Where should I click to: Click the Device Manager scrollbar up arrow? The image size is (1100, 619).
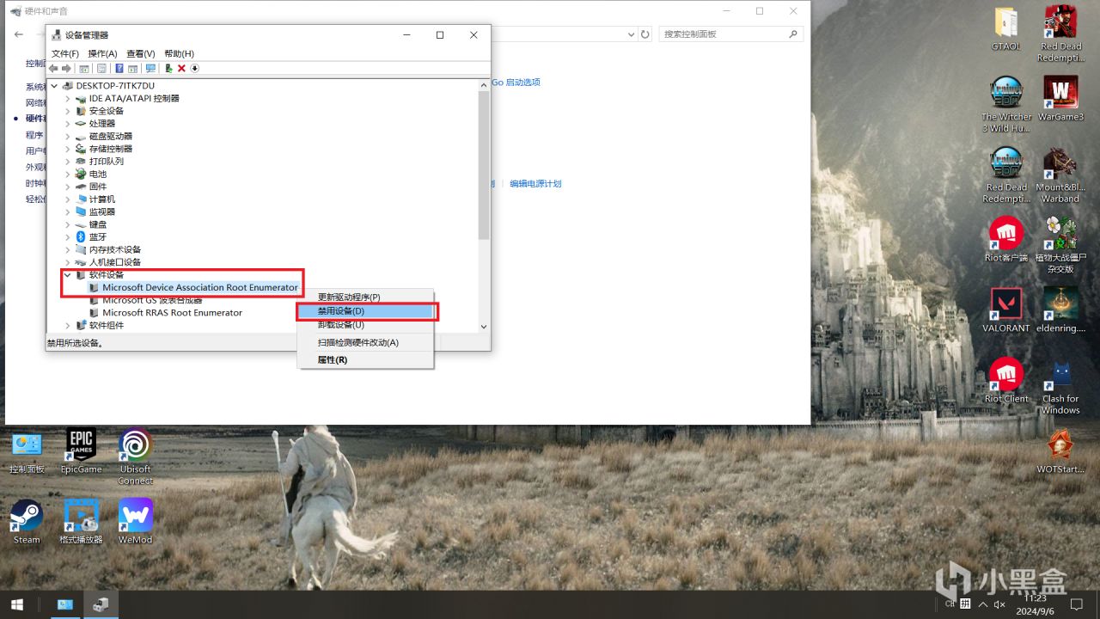(x=484, y=84)
